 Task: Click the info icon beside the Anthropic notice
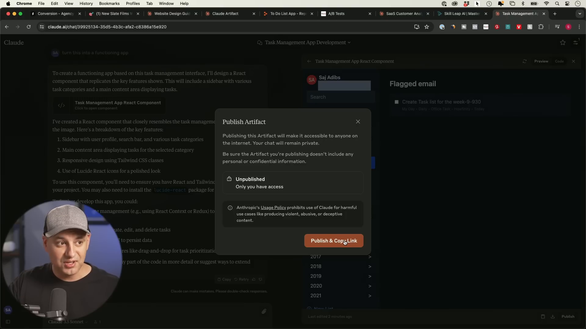tap(230, 208)
